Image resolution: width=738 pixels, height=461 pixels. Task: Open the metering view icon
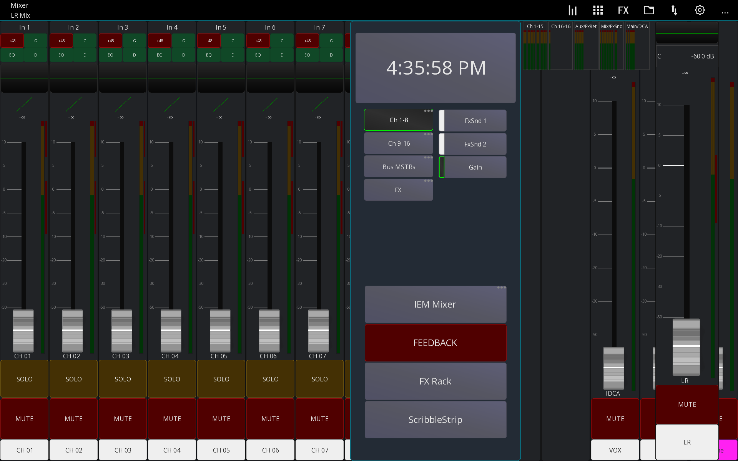click(572, 10)
